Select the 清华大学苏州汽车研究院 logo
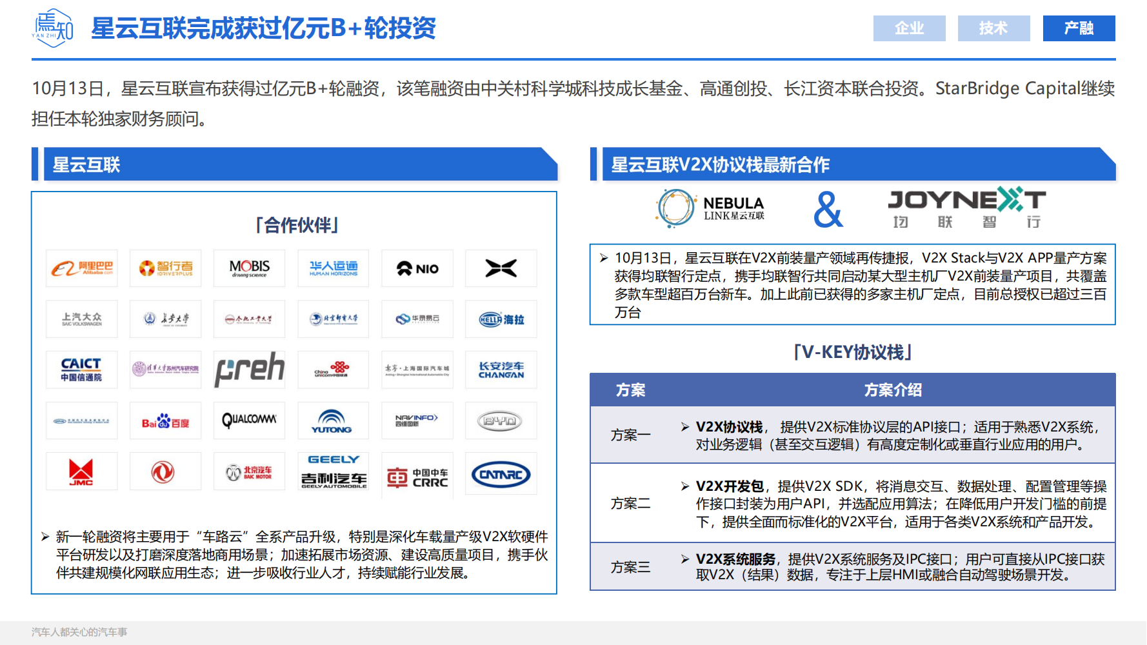1147x645 pixels. pyautogui.click(x=166, y=370)
